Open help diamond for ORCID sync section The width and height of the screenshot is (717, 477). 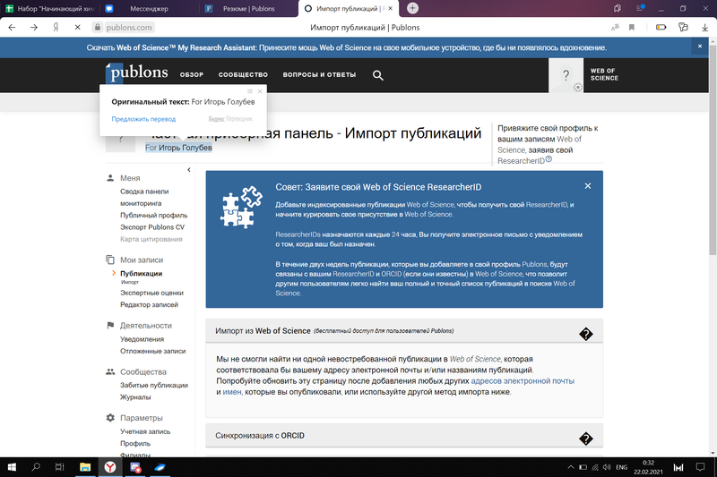(586, 439)
